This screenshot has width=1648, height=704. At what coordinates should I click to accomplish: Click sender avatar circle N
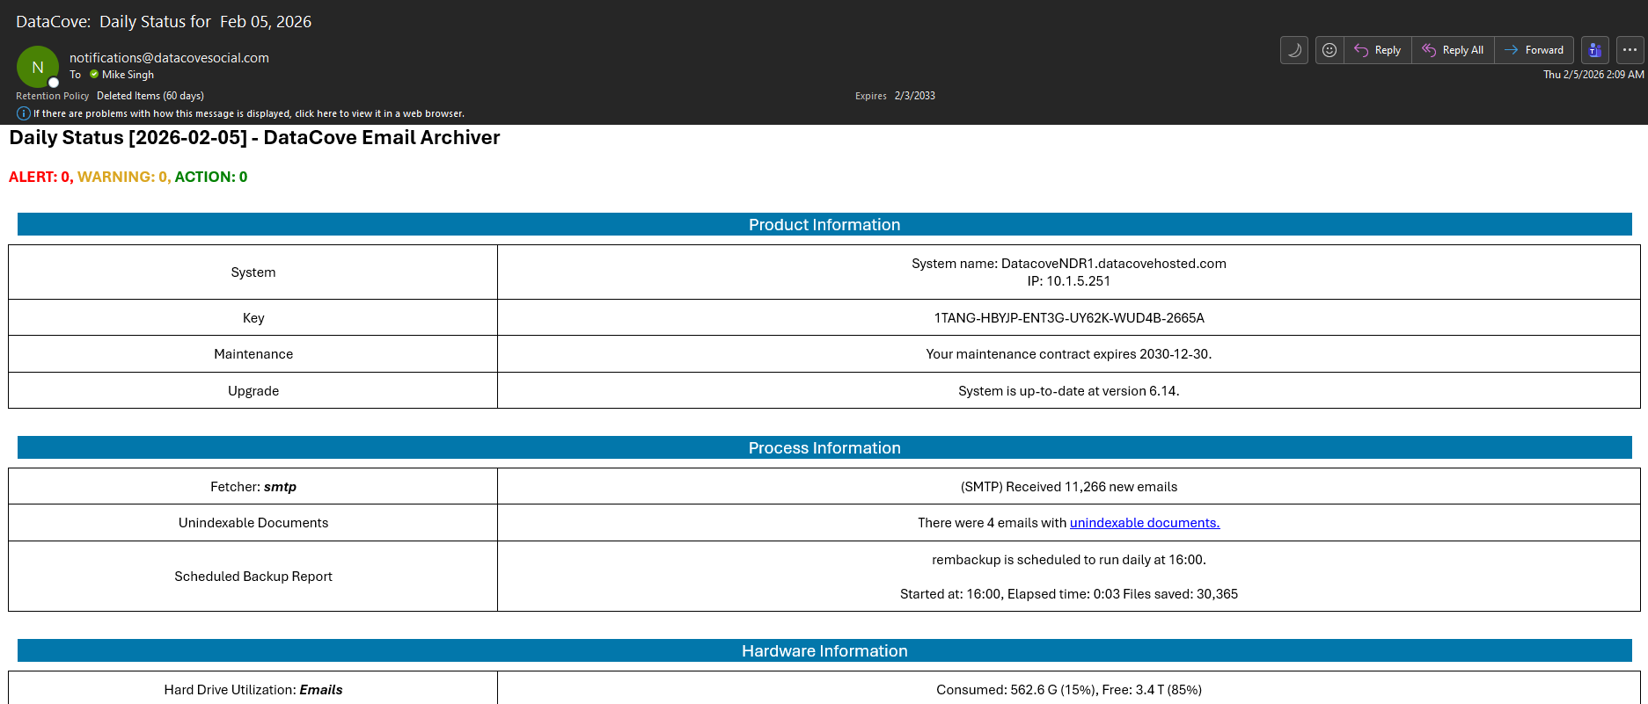[38, 67]
